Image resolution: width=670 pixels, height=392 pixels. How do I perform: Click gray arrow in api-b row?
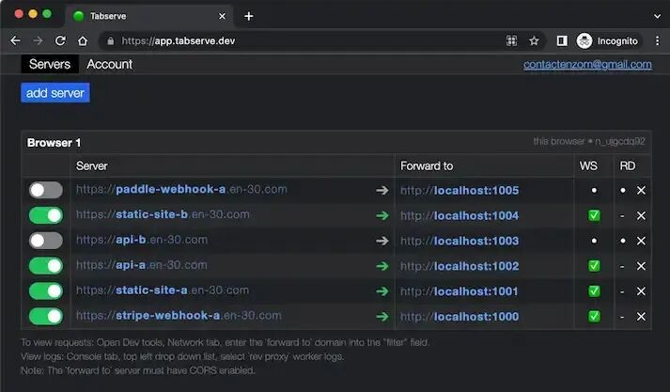[x=382, y=241]
